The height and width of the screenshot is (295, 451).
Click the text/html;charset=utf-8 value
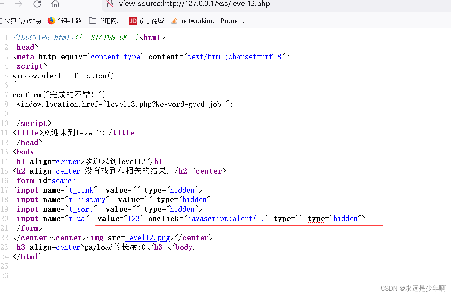[235, 57]
